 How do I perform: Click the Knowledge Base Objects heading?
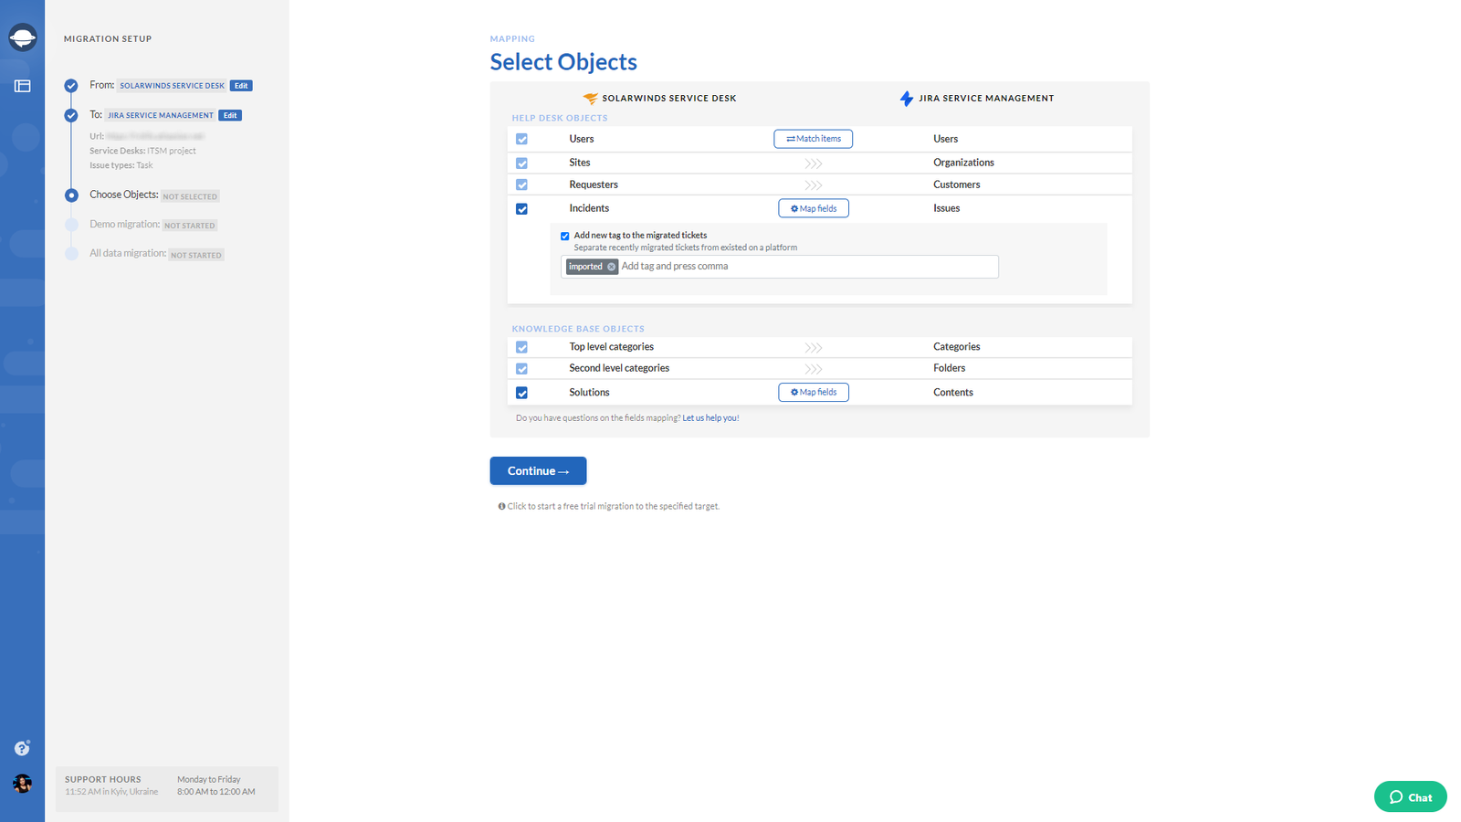click(578, 329)
